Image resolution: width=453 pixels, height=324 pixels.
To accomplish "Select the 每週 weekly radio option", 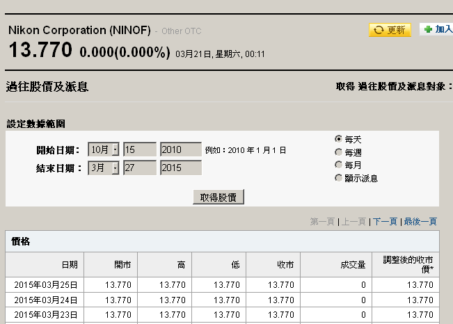I will click(338, 152).
